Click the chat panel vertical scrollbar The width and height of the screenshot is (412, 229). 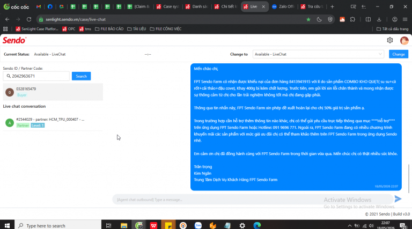[409, 179]
